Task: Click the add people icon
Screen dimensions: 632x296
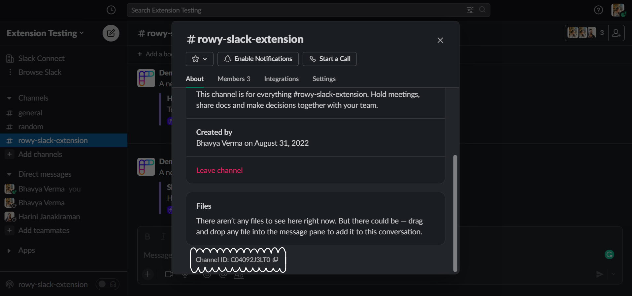Action: click(616, 33)
